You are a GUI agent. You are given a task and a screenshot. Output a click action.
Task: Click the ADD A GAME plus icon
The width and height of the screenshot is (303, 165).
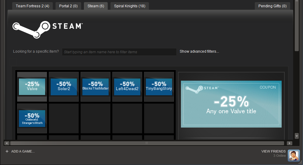tap(7, 151)
